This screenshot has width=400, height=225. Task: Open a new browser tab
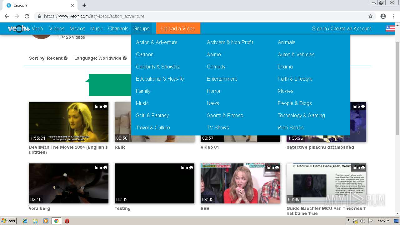pos(84,5)
